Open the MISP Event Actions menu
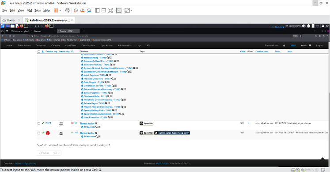Image resolution: width=330 pixels, height=172 pixels. (24, 45)
